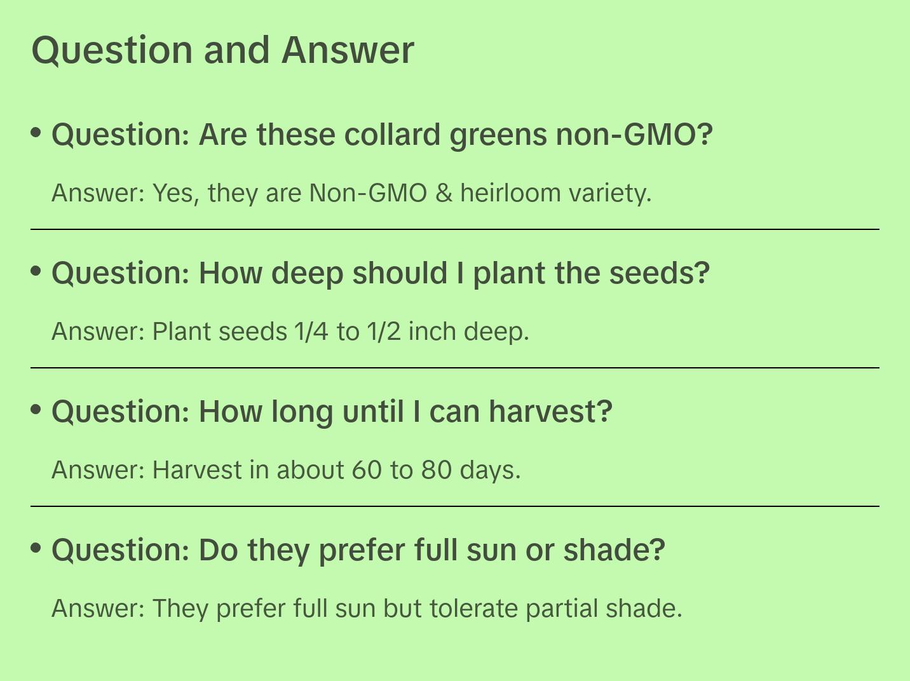Screen dimensions: 910x681
Task: Click the bullet beside the sun or shade question
Action: [x=36, y=548]
